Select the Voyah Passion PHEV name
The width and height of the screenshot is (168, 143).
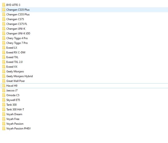(18, 128)
